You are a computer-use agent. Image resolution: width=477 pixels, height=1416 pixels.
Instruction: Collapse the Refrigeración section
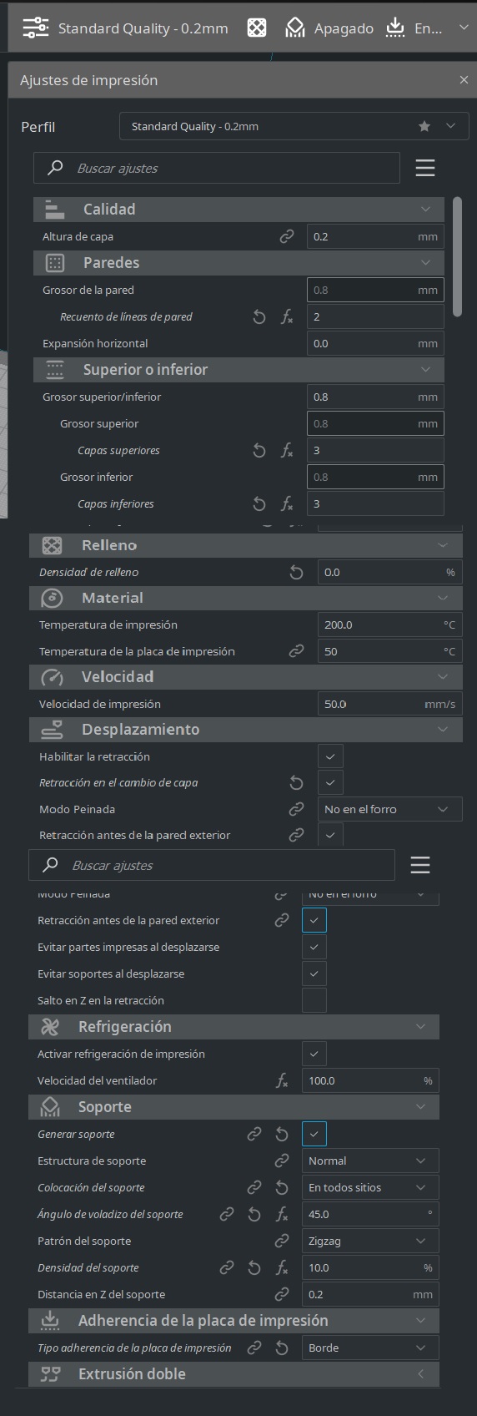click(x=233, y=1026)
